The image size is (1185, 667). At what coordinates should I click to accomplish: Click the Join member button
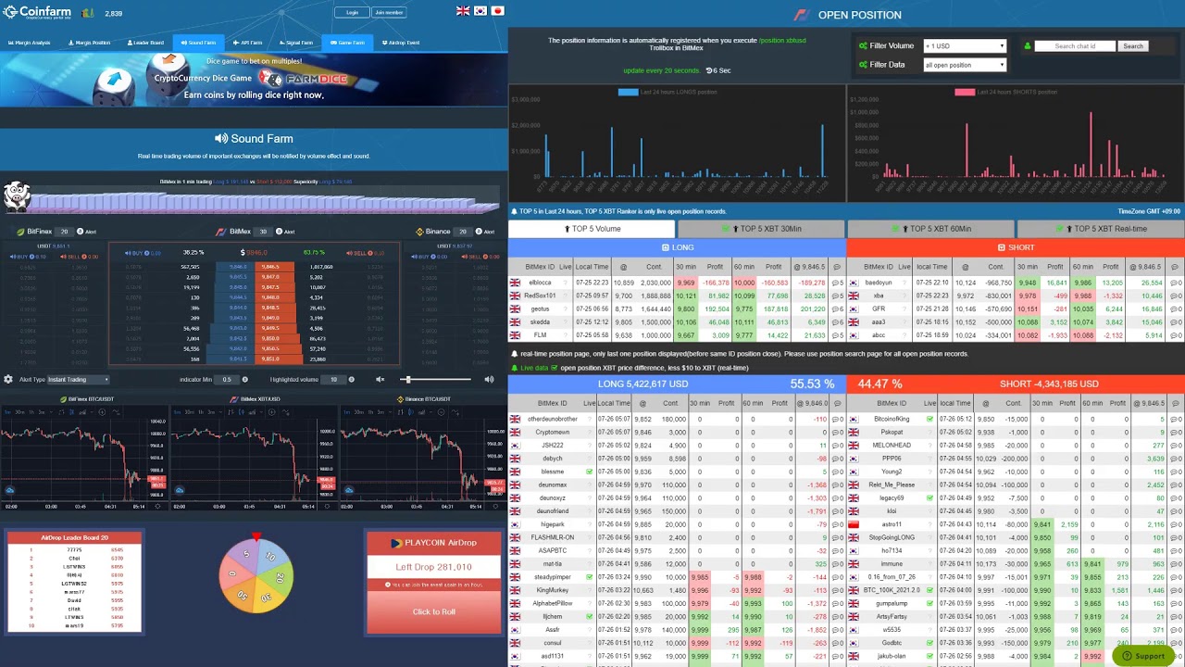(x=389, y=13)
